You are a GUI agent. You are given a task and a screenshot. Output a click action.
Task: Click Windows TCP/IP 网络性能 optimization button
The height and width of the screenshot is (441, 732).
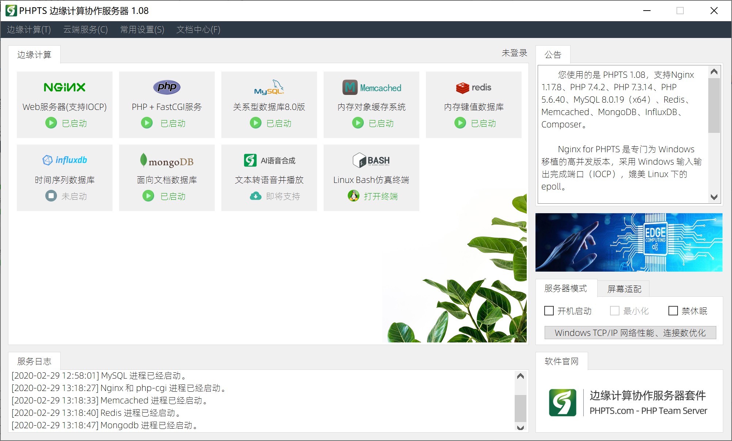pos(630,333)
